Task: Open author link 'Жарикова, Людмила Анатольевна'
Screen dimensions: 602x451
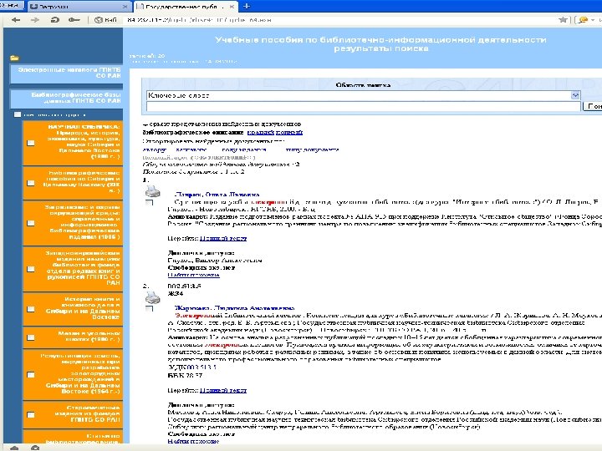Action: (234, 308)
